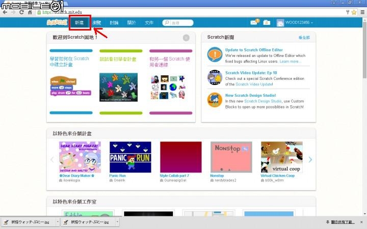367x229 pixels.
Task: Expand first download item's dropdown arrow
Action: click(58, 222)
